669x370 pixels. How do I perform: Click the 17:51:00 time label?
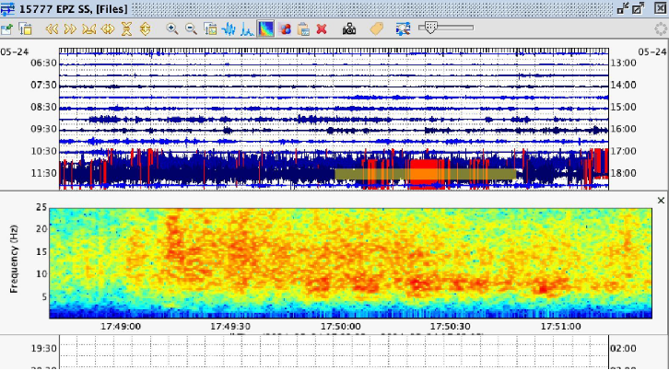click(560, 327)
